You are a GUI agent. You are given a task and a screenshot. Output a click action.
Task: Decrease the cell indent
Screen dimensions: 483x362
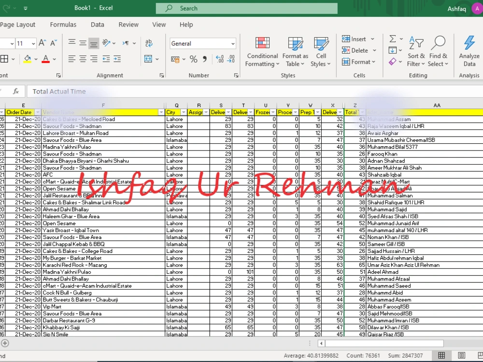[x=106, y=59]
